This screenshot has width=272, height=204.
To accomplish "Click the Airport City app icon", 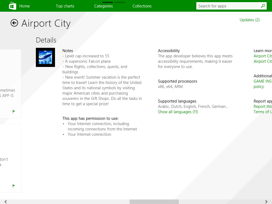I will [x=45, y=57].
